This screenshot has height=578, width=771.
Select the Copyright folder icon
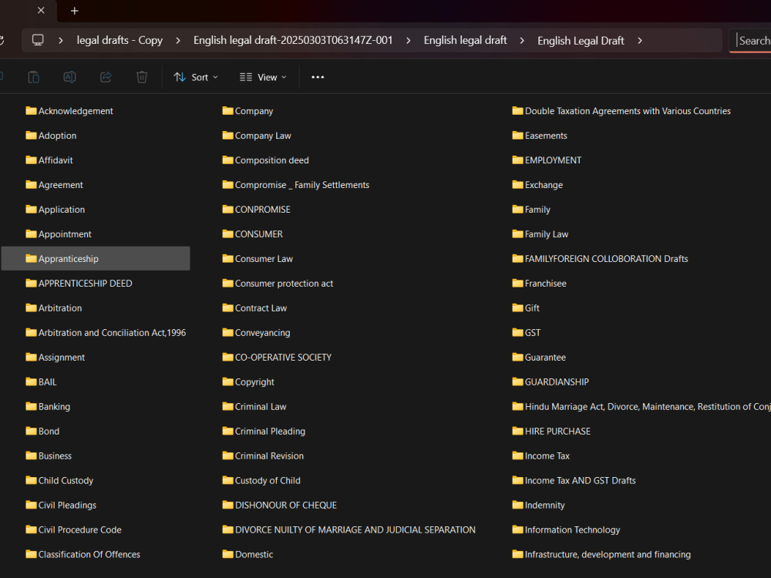227,381
